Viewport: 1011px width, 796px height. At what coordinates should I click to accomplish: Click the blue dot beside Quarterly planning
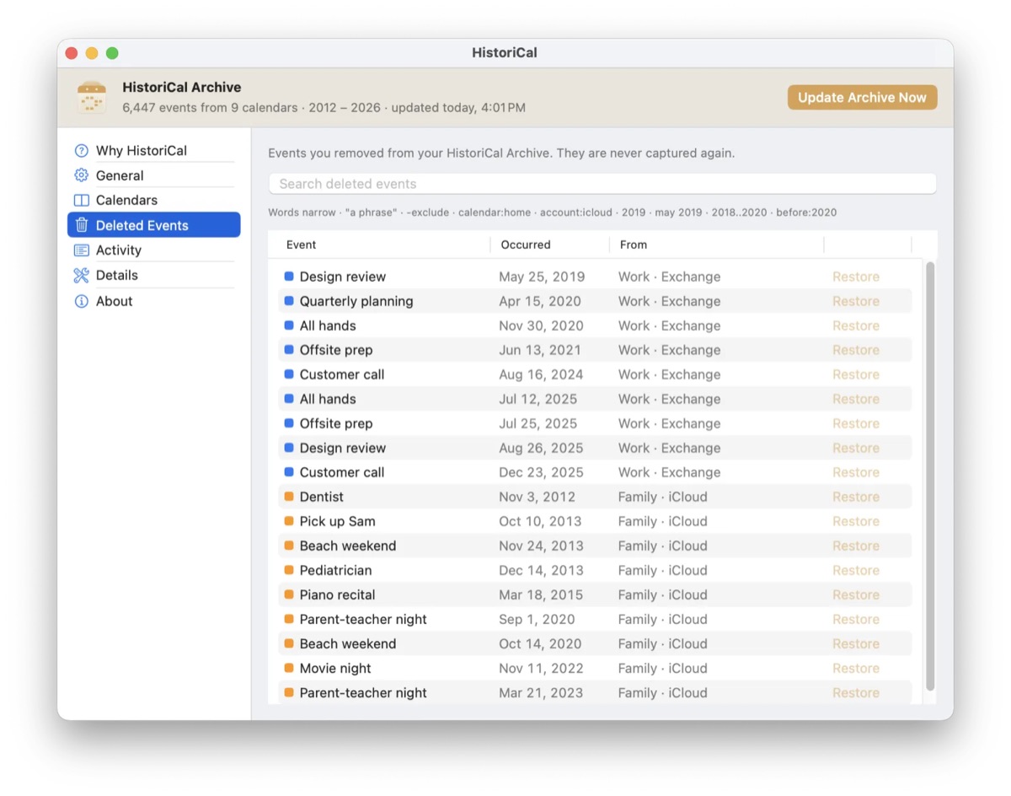[289, 301]
